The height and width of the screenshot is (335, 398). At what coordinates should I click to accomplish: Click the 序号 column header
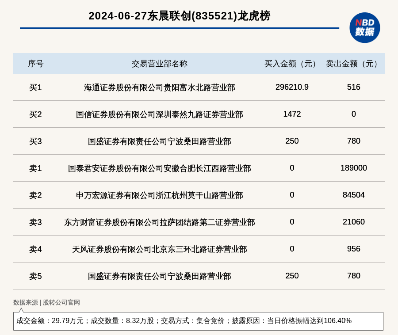pyautogui.click(x=35, y=64)
